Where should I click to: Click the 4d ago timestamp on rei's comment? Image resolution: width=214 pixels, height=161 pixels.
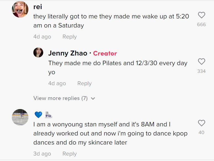pos(42,37)
